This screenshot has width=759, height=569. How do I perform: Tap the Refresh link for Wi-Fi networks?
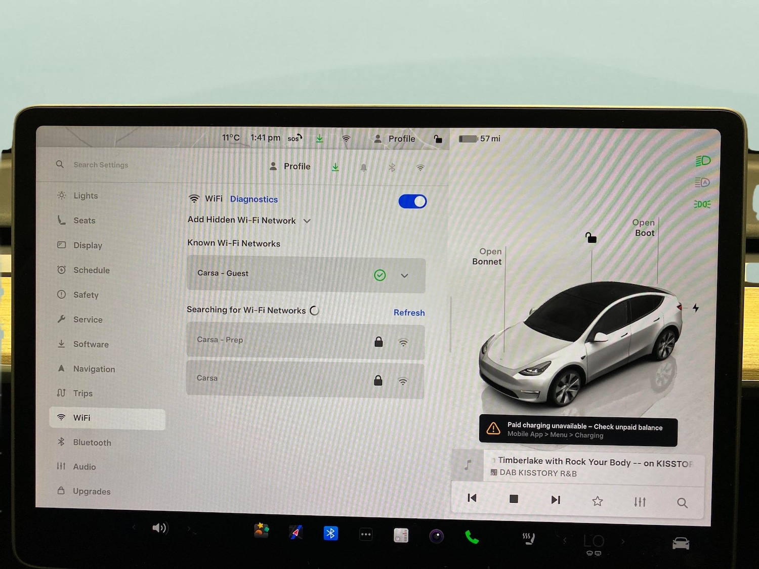pos(409,313)
